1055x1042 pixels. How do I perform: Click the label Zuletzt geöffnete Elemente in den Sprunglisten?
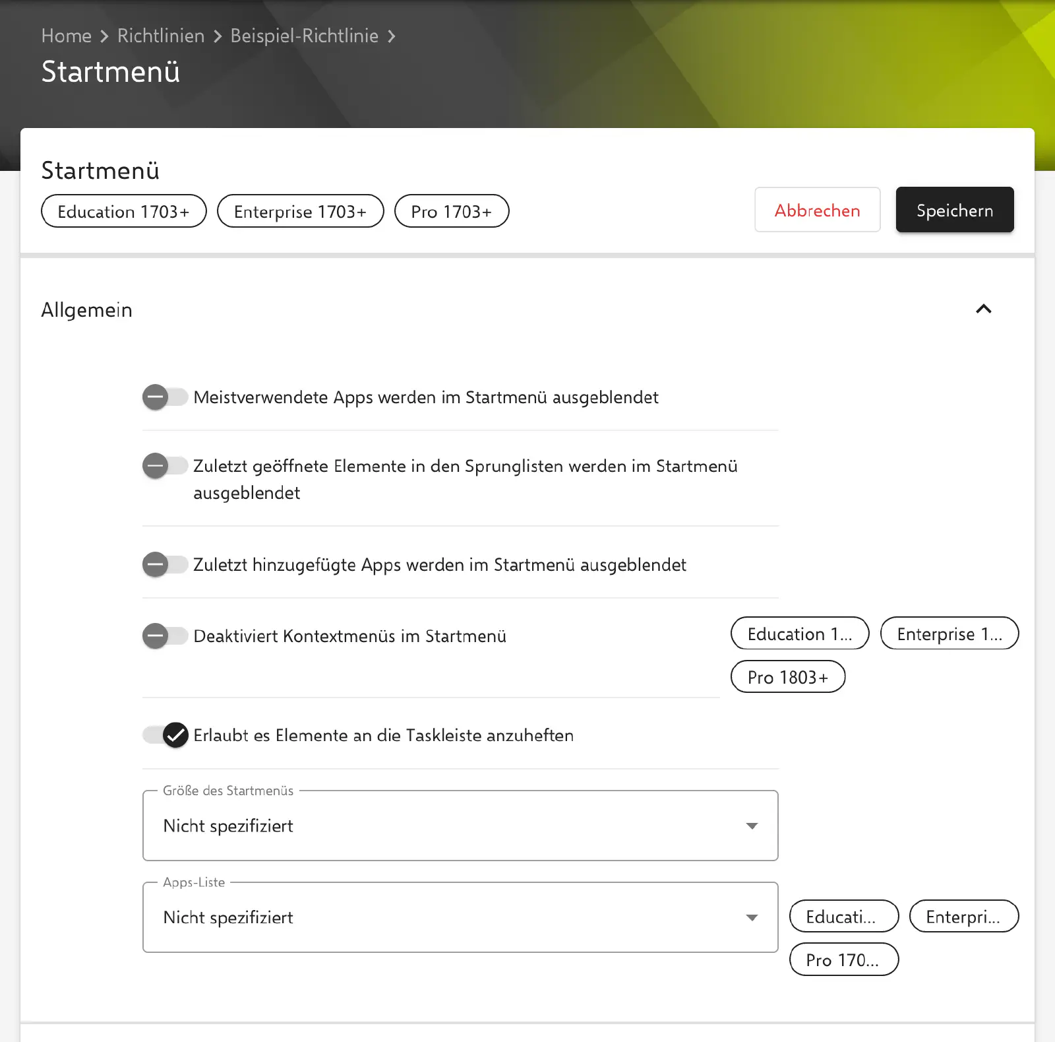(x=466, y=479)
